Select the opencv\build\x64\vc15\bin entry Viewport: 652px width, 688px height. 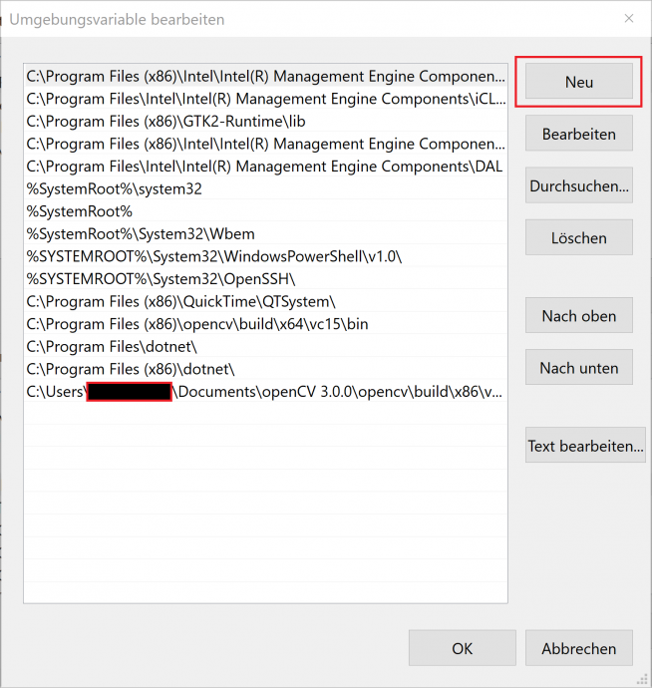click(x=197, y=324)
